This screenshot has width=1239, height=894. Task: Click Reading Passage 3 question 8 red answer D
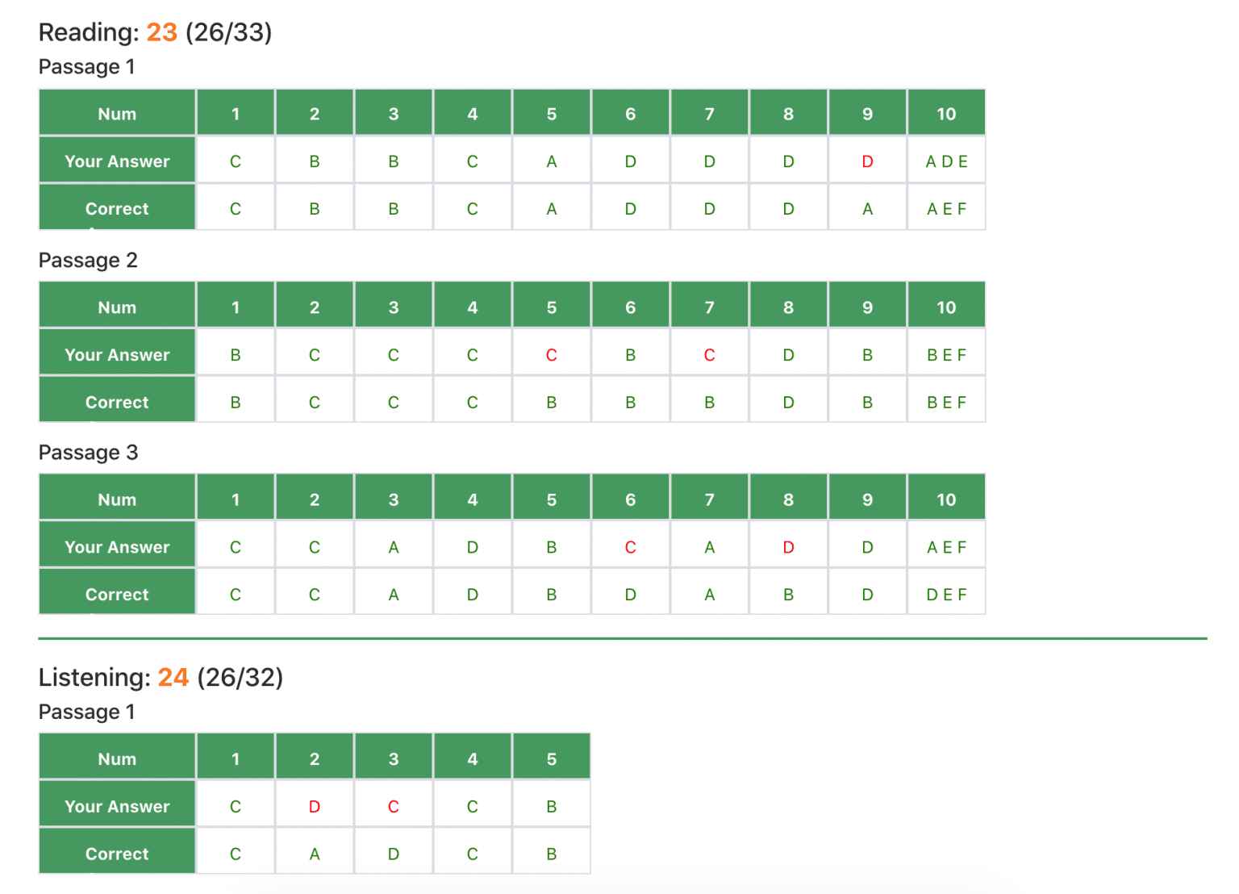[788, 547]
